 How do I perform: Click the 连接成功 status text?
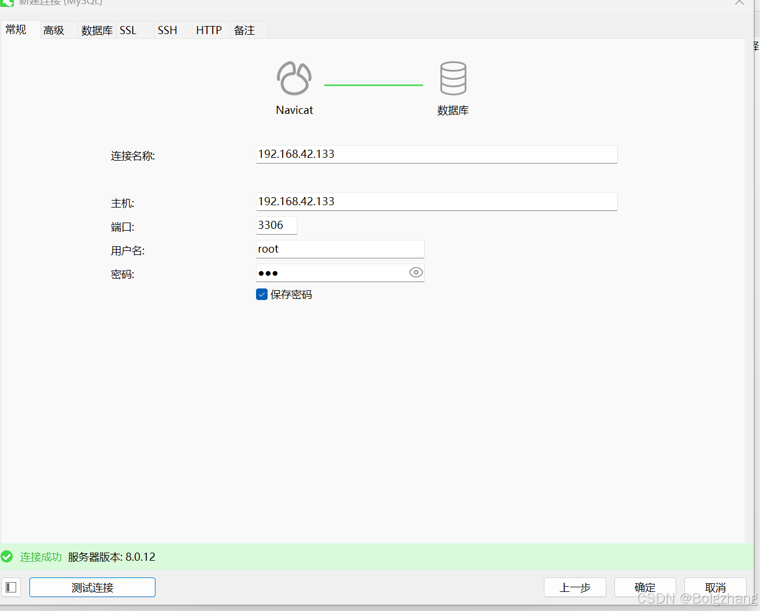(41, 557)
